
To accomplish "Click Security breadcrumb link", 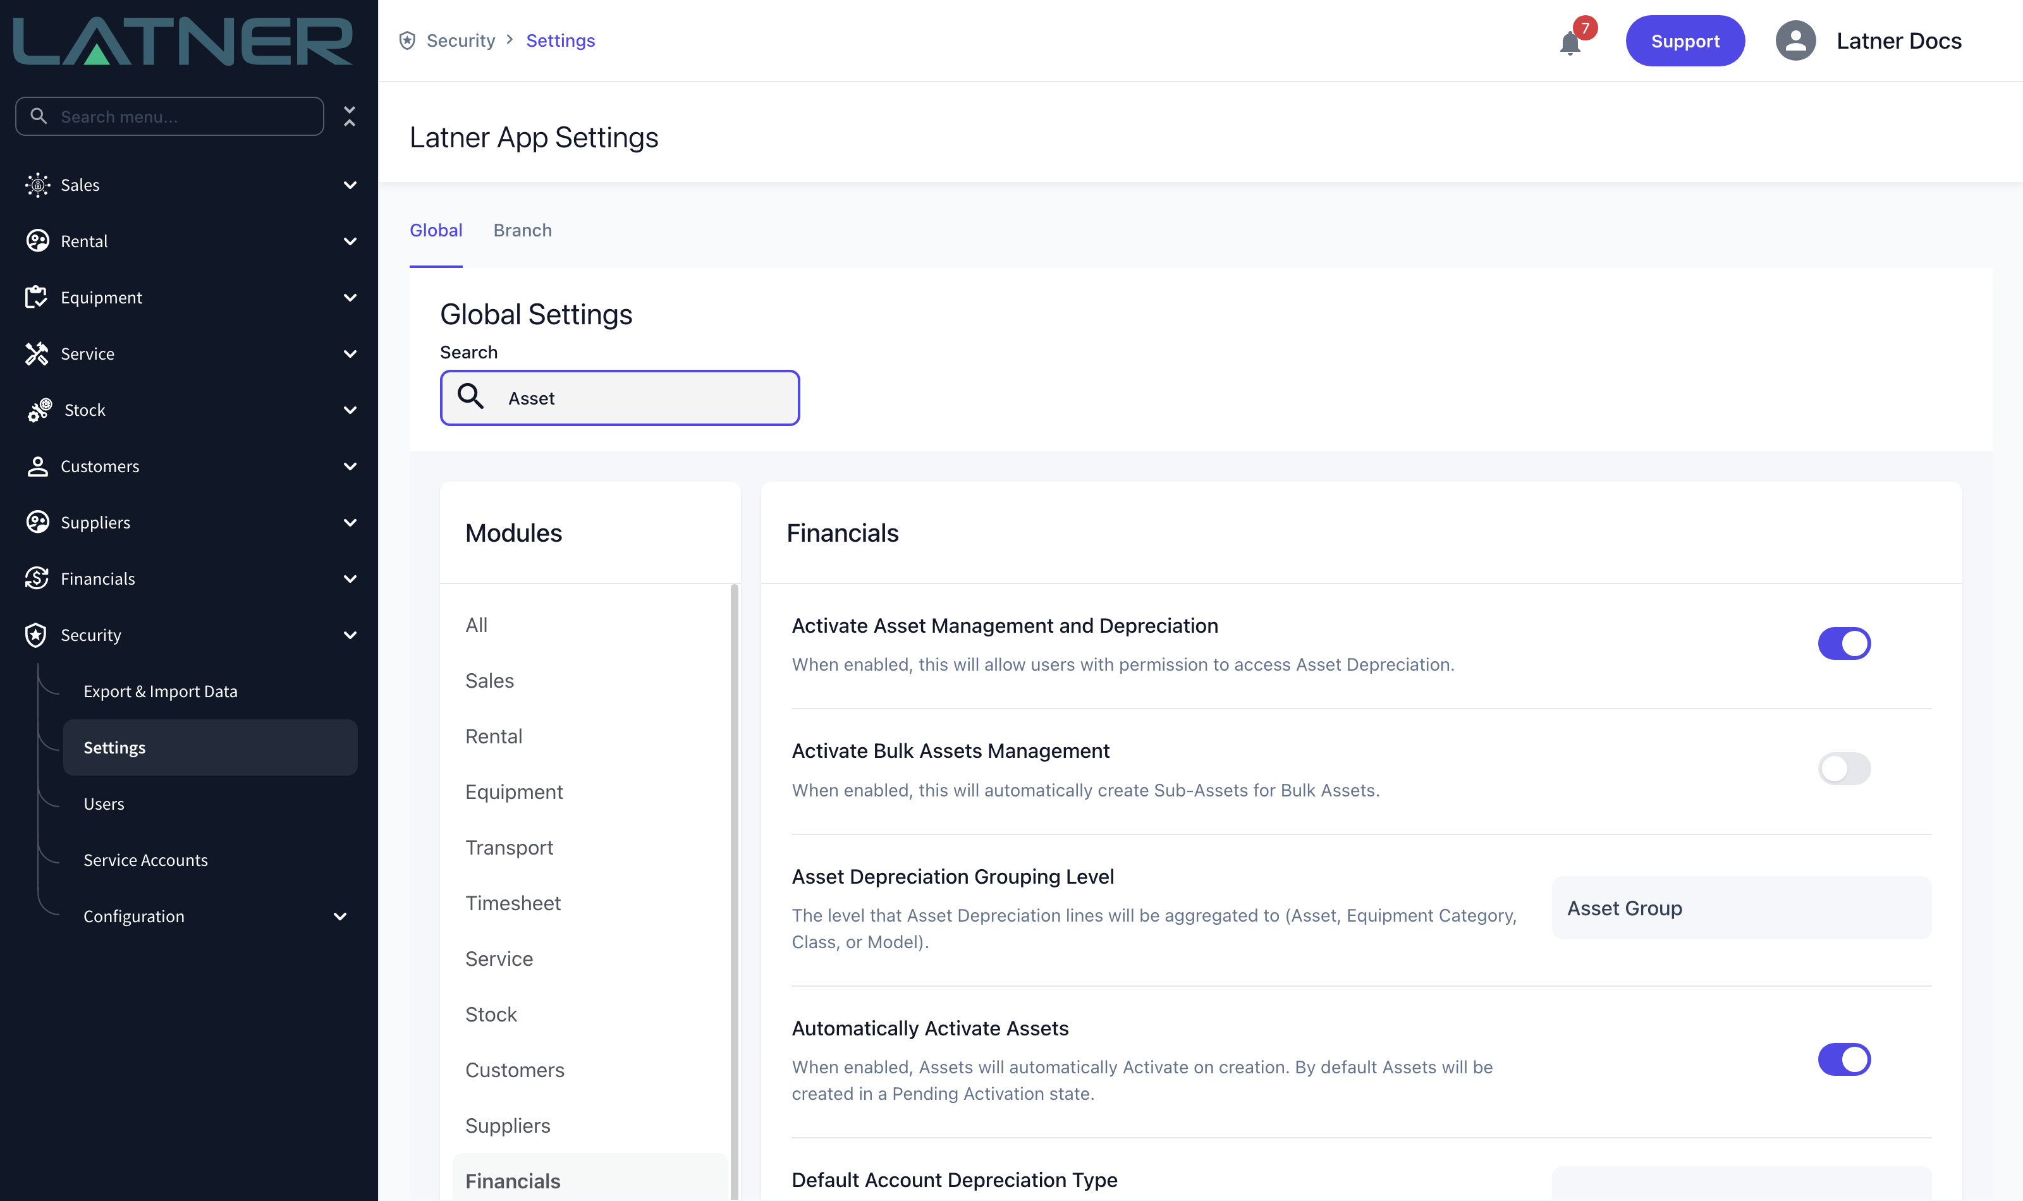I will click(460, 40).
